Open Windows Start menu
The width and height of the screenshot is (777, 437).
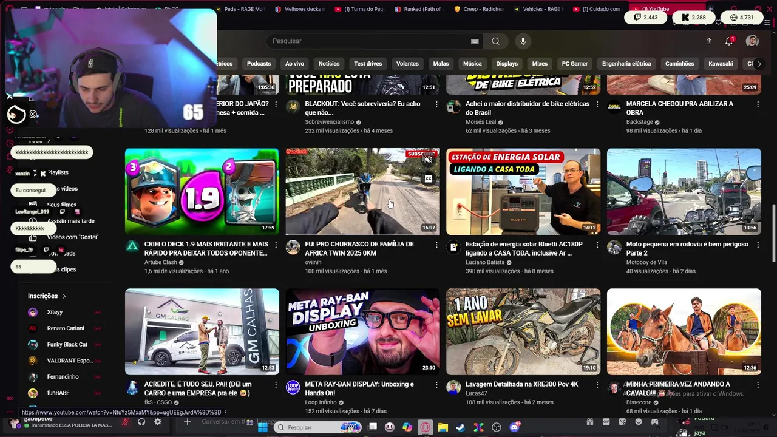263,427
